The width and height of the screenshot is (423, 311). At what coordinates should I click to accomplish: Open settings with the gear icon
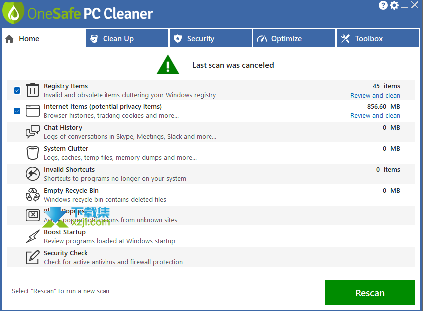point(394,5)
